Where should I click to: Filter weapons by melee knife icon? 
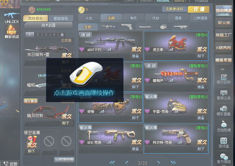(x=145, y=27)
